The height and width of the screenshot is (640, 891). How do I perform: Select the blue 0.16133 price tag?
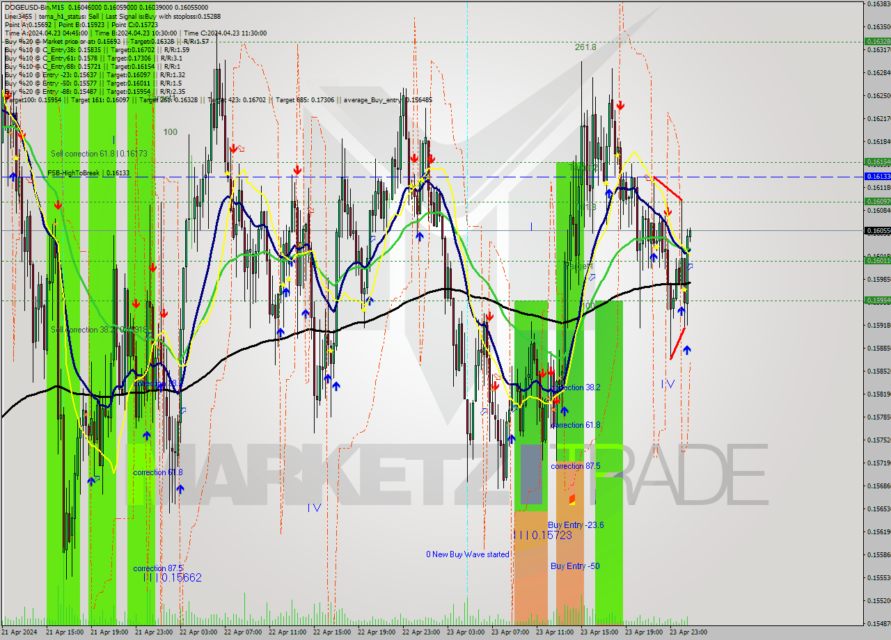pos(877,177)
